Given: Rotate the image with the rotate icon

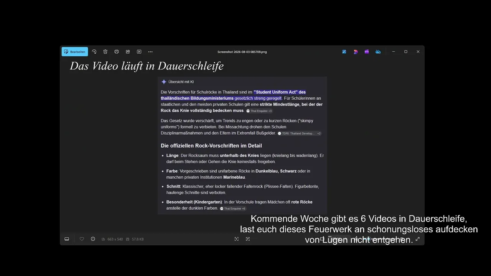Looking at the screenshot, I should (x=94, y=52).
